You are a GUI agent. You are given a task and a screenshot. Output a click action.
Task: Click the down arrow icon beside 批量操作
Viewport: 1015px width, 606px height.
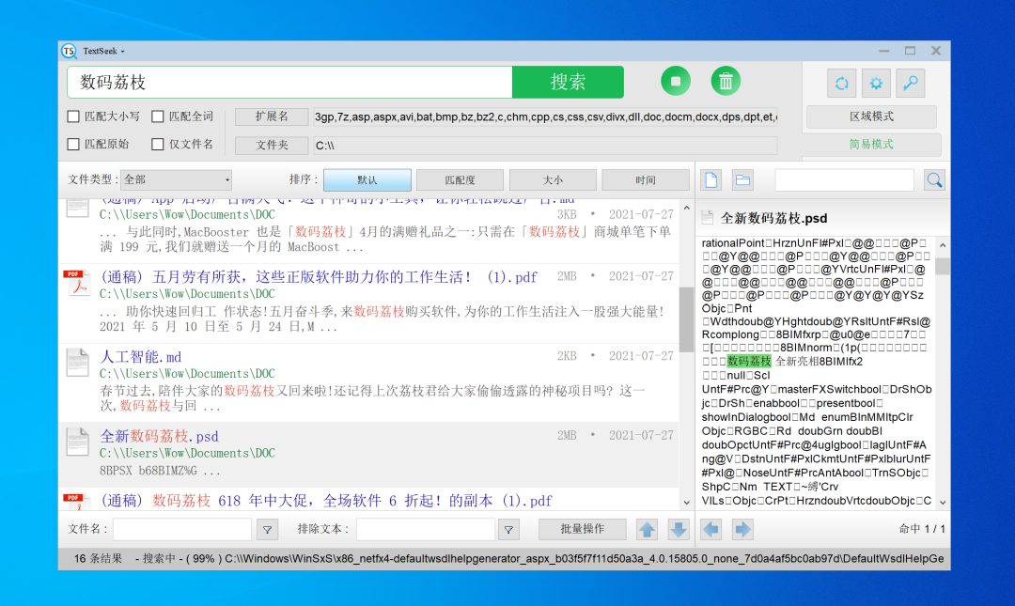pyautogui.click(x=678, y=530)
